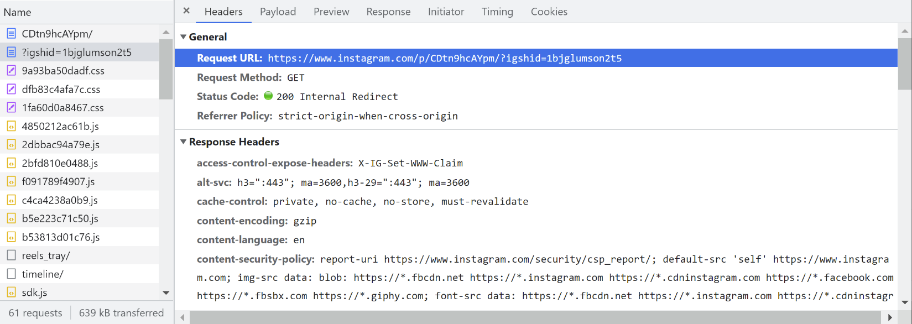Select the Response tab

tap(388, 11)
